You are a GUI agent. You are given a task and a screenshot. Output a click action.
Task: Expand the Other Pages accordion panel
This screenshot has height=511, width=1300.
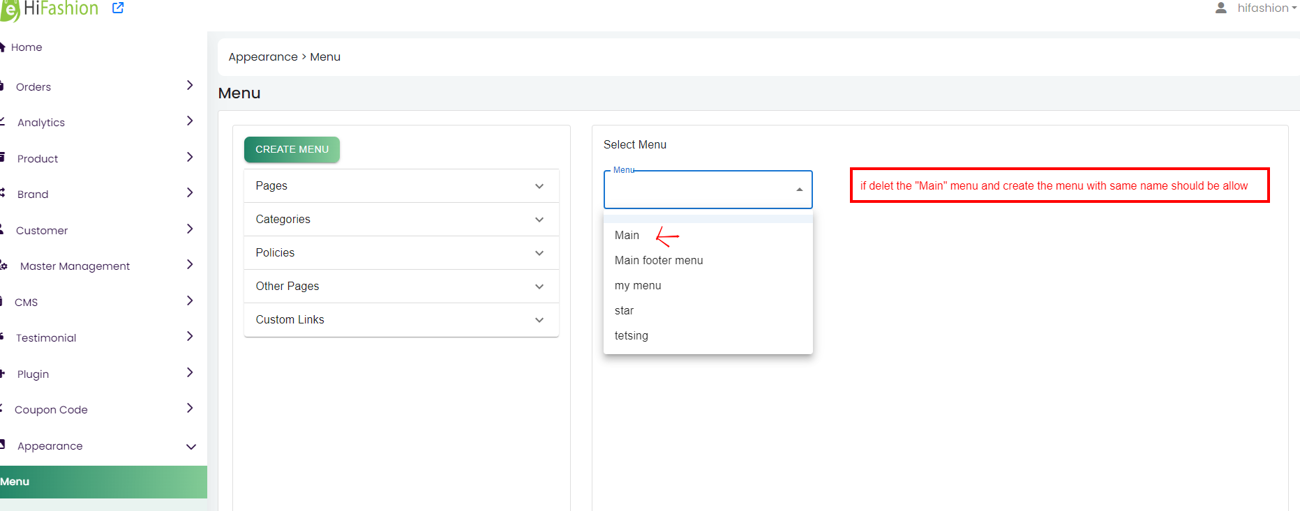pos(401,287)
